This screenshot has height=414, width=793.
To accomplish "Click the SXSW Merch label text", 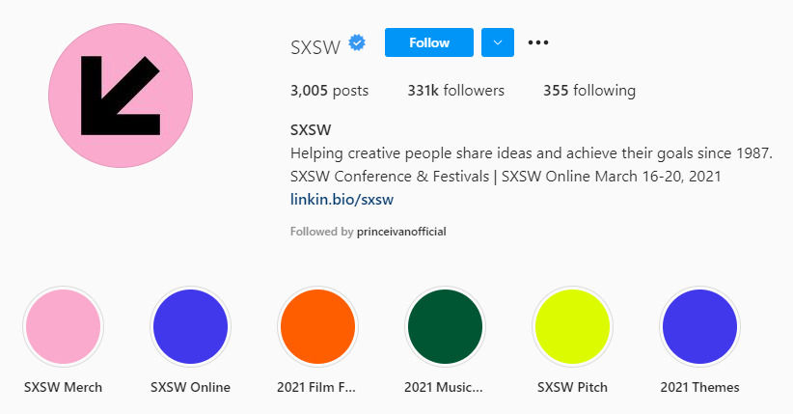I will (64, 387).
